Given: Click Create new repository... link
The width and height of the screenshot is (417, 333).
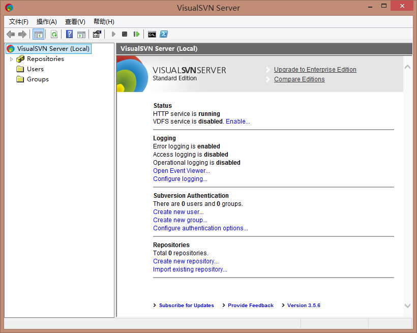Looking at the screenshot, I should point(186,261).
